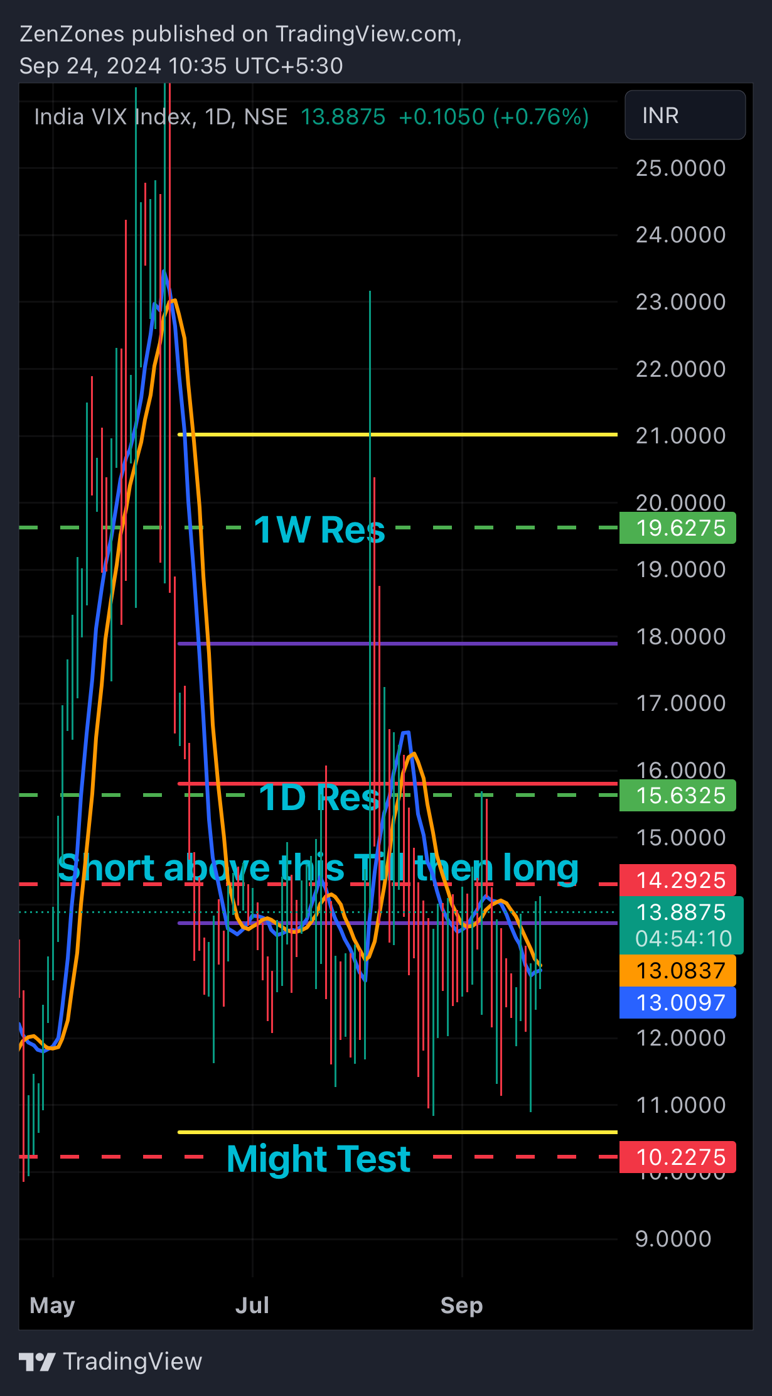772x1396 pixels.
Task: Select the 'Might Test' annotation
Action: click(x=318, y=1159)
